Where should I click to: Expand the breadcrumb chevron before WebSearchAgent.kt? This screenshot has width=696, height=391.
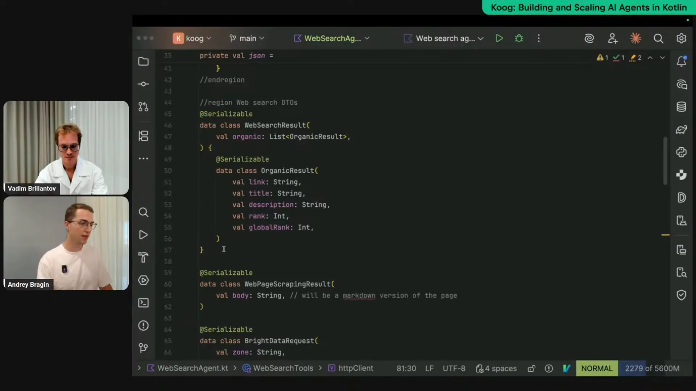(139, 368)
